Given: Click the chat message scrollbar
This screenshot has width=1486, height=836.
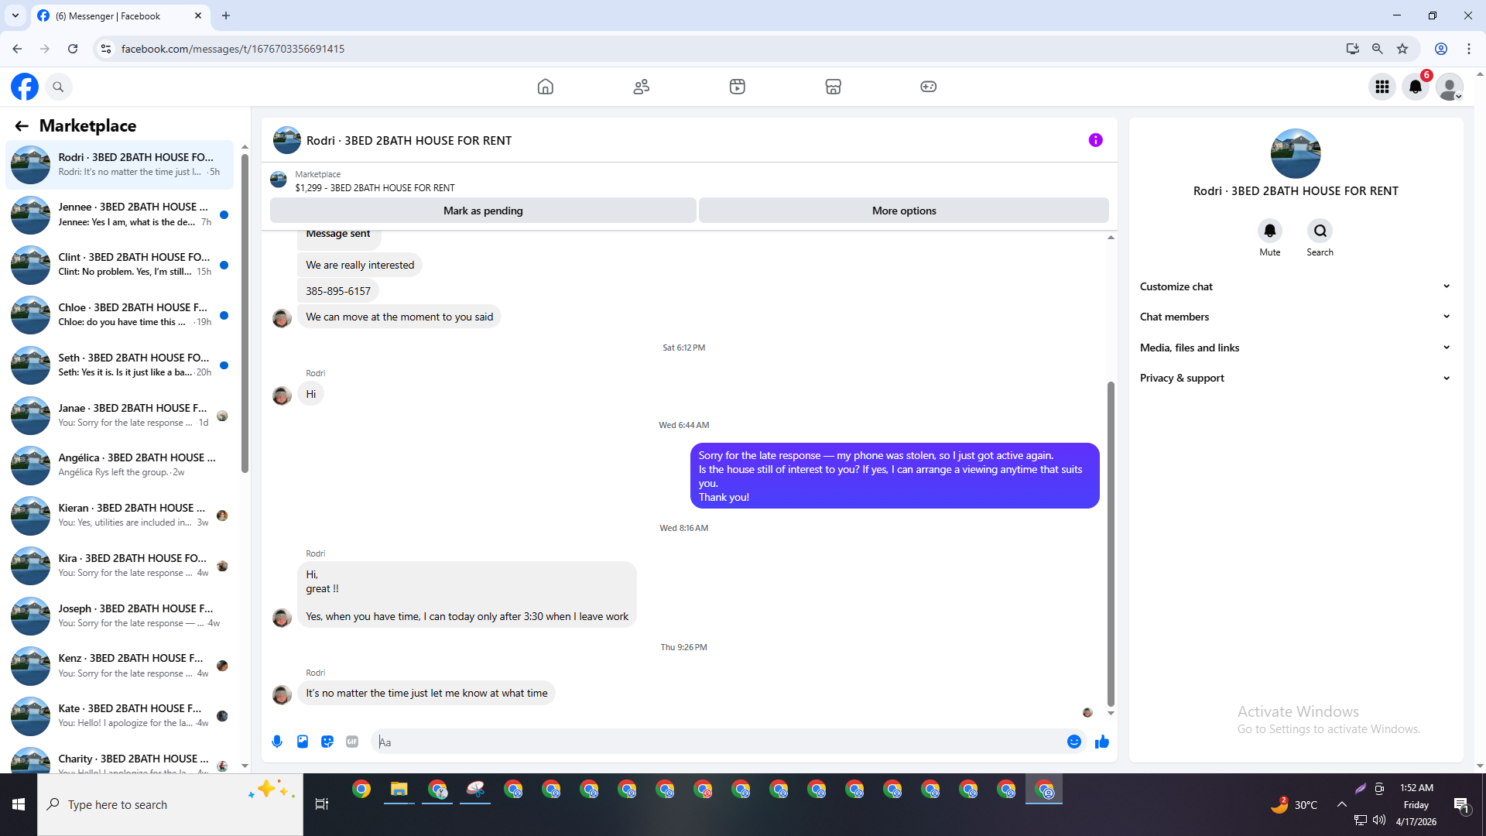Looking at the screenshot, I should pos(1111,543).
